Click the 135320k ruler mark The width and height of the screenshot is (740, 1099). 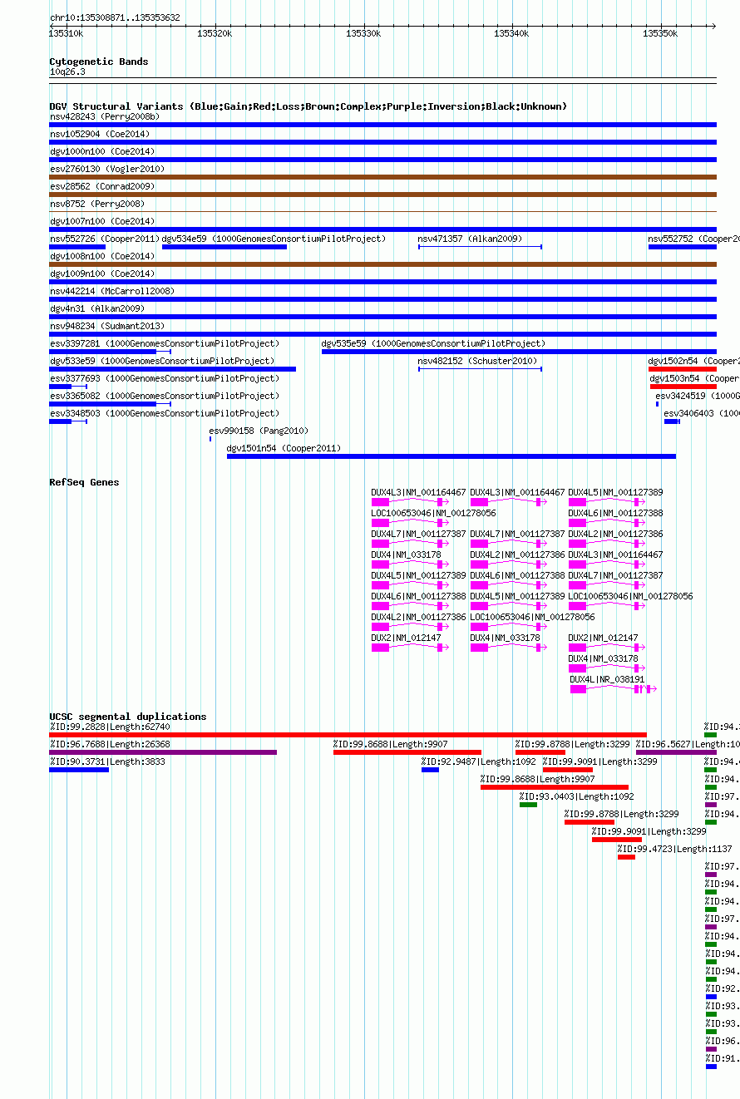[215, 33]
